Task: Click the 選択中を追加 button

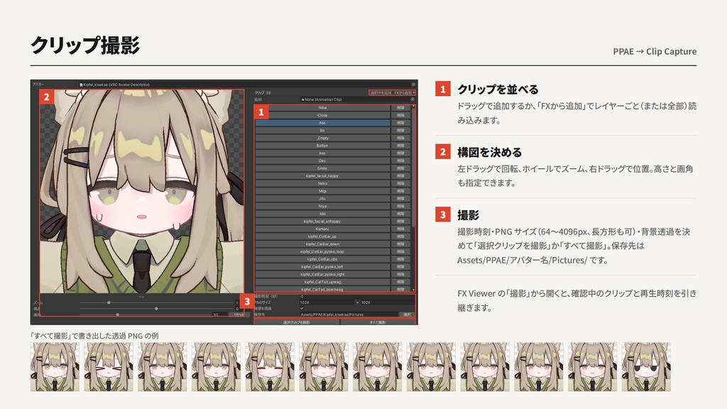Action: click(x=381, y=93)
